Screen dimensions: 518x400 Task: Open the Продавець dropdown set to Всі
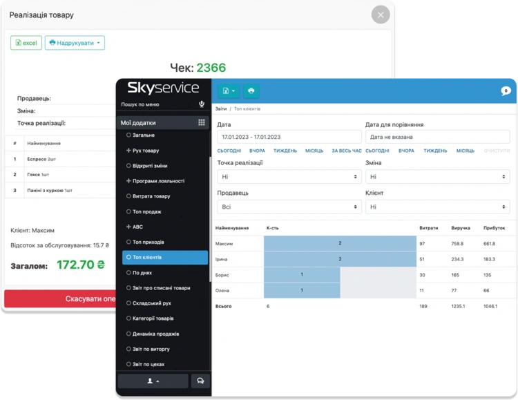coord(289,207)
